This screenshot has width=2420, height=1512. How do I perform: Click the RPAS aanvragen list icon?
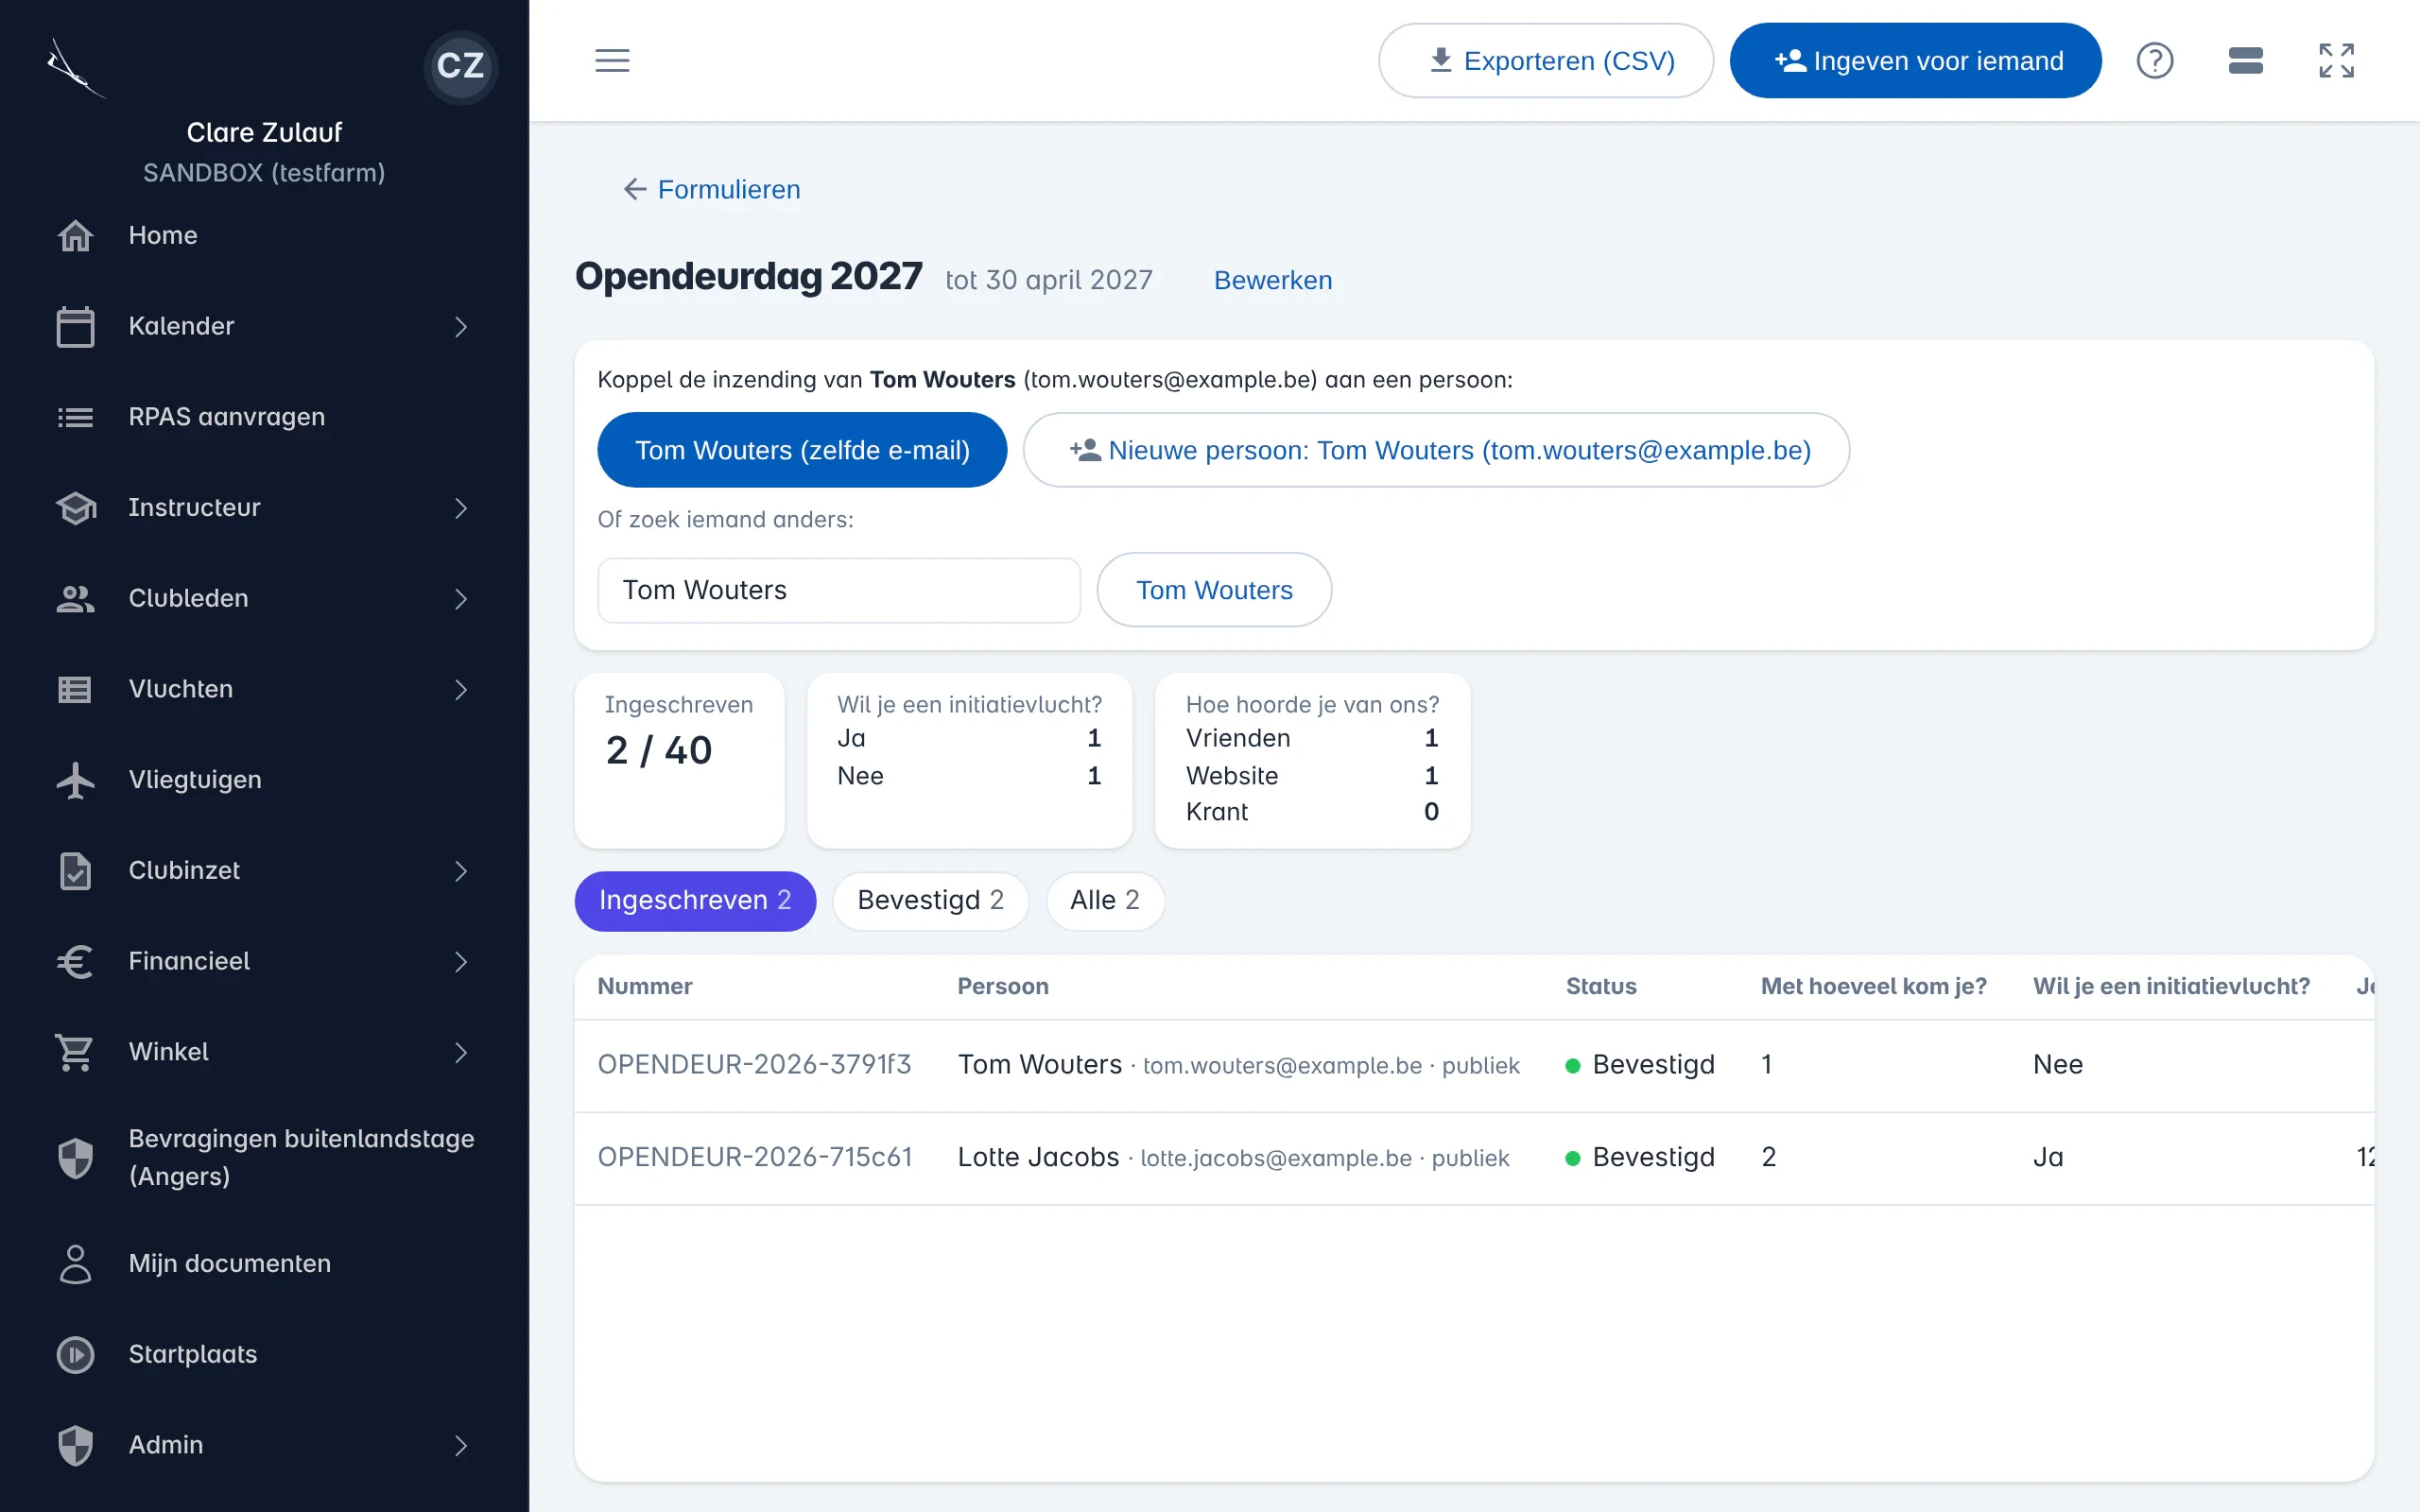click(75, 417)
